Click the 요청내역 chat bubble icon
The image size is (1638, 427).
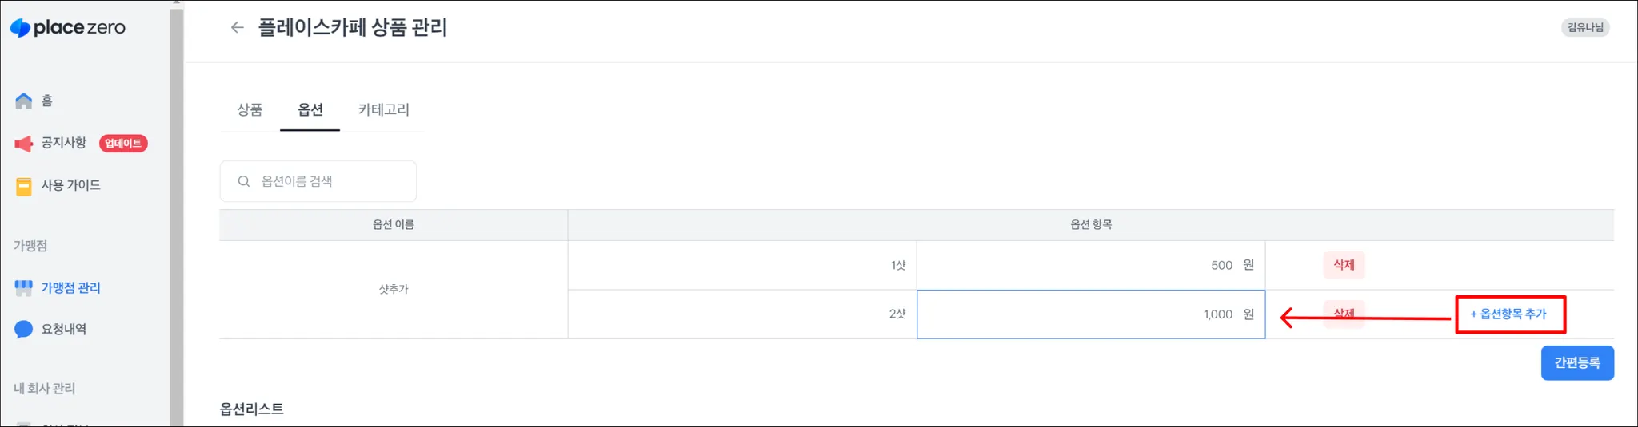click(x=24, y=329)
